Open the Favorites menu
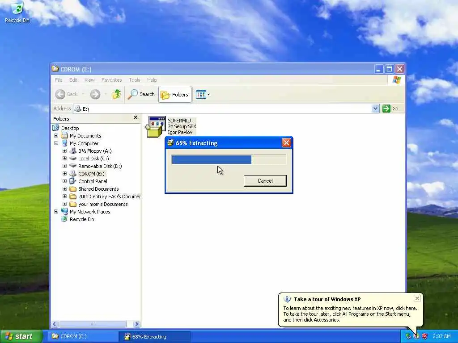Viewport: 458px width, 343px height. (x=111, y=80)
